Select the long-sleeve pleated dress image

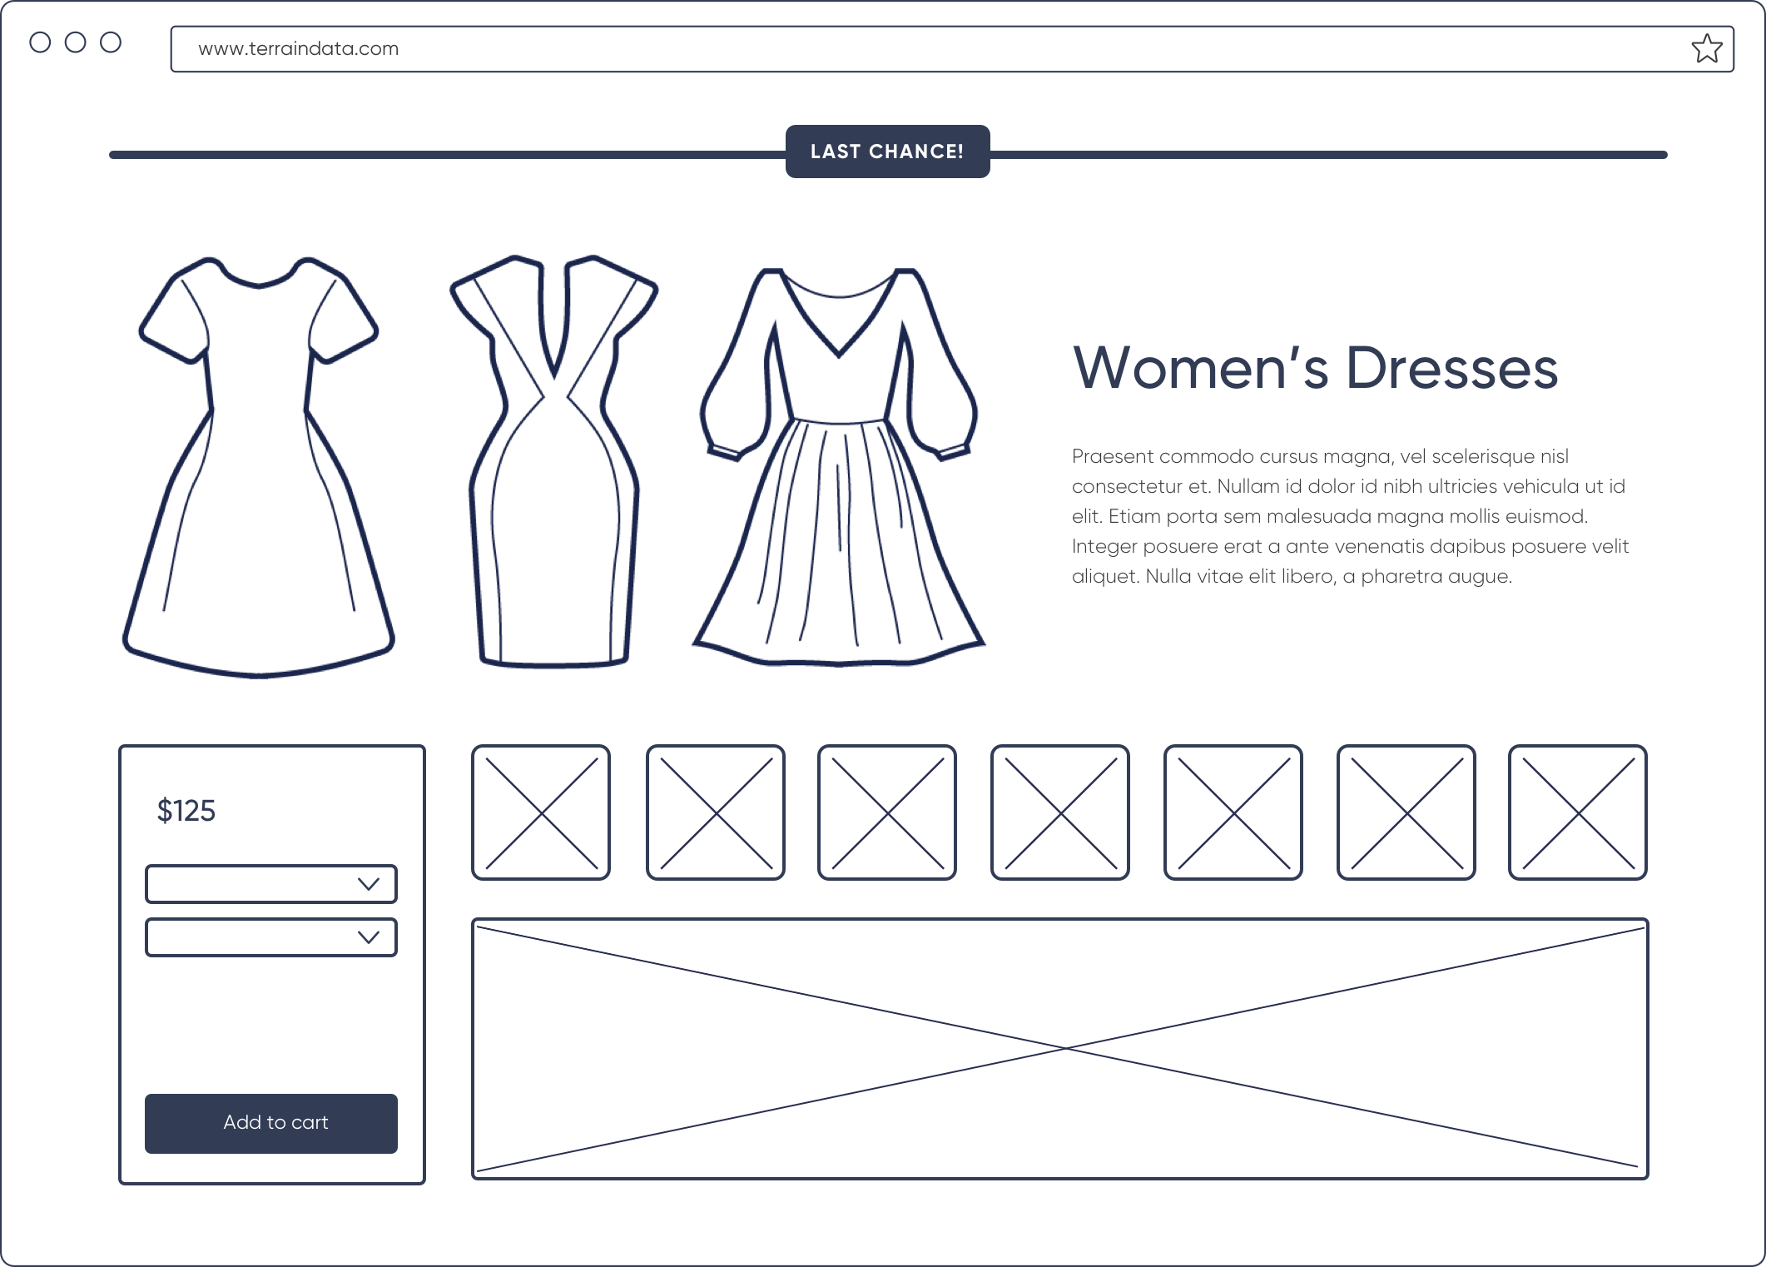click(838, 466)
